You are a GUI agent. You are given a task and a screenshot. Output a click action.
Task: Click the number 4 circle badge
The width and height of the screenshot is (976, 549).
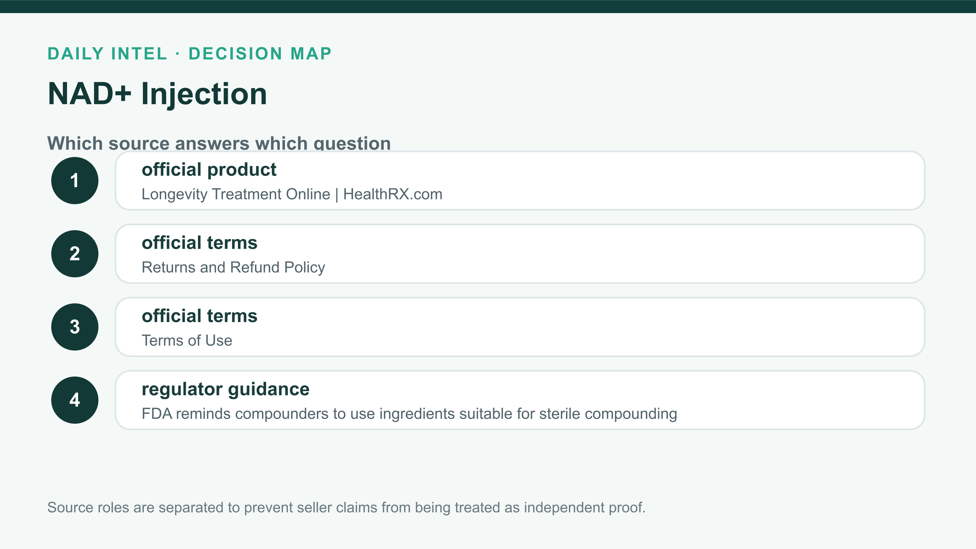coord(75,400)
